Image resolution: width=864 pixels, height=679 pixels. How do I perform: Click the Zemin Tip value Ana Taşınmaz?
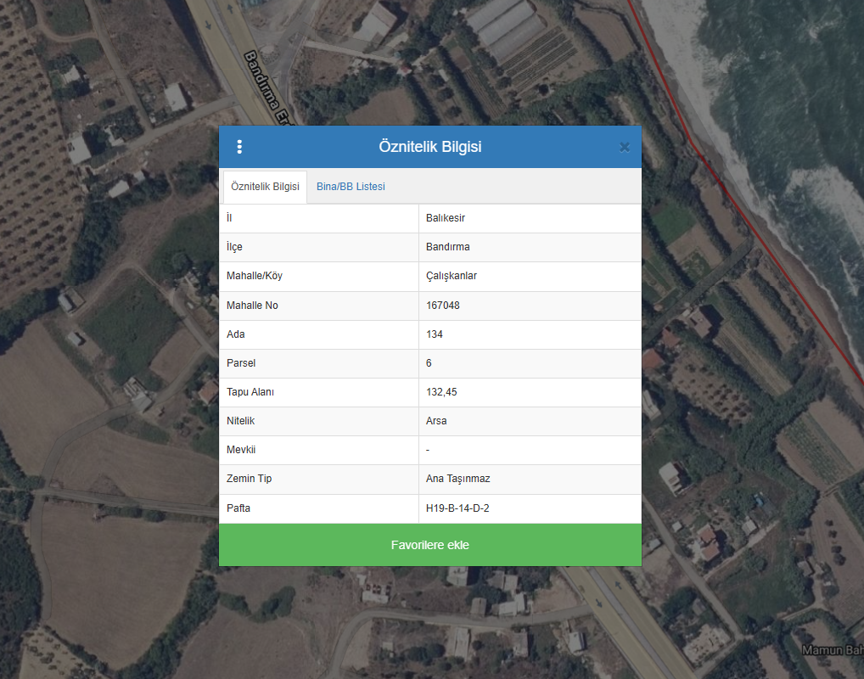458,479
